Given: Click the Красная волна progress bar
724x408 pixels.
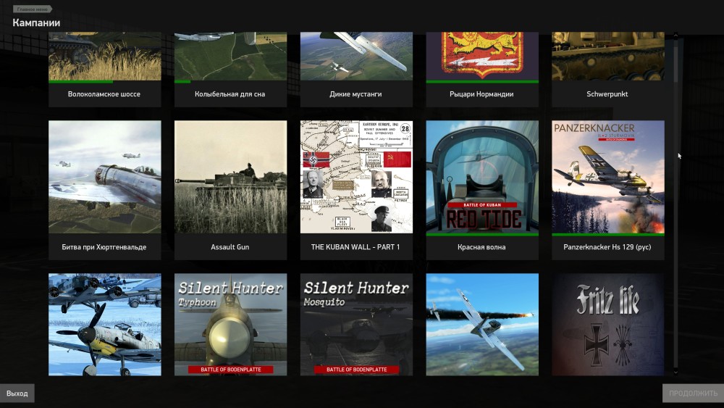Looking at the screenshot, I should pos(482,235).
